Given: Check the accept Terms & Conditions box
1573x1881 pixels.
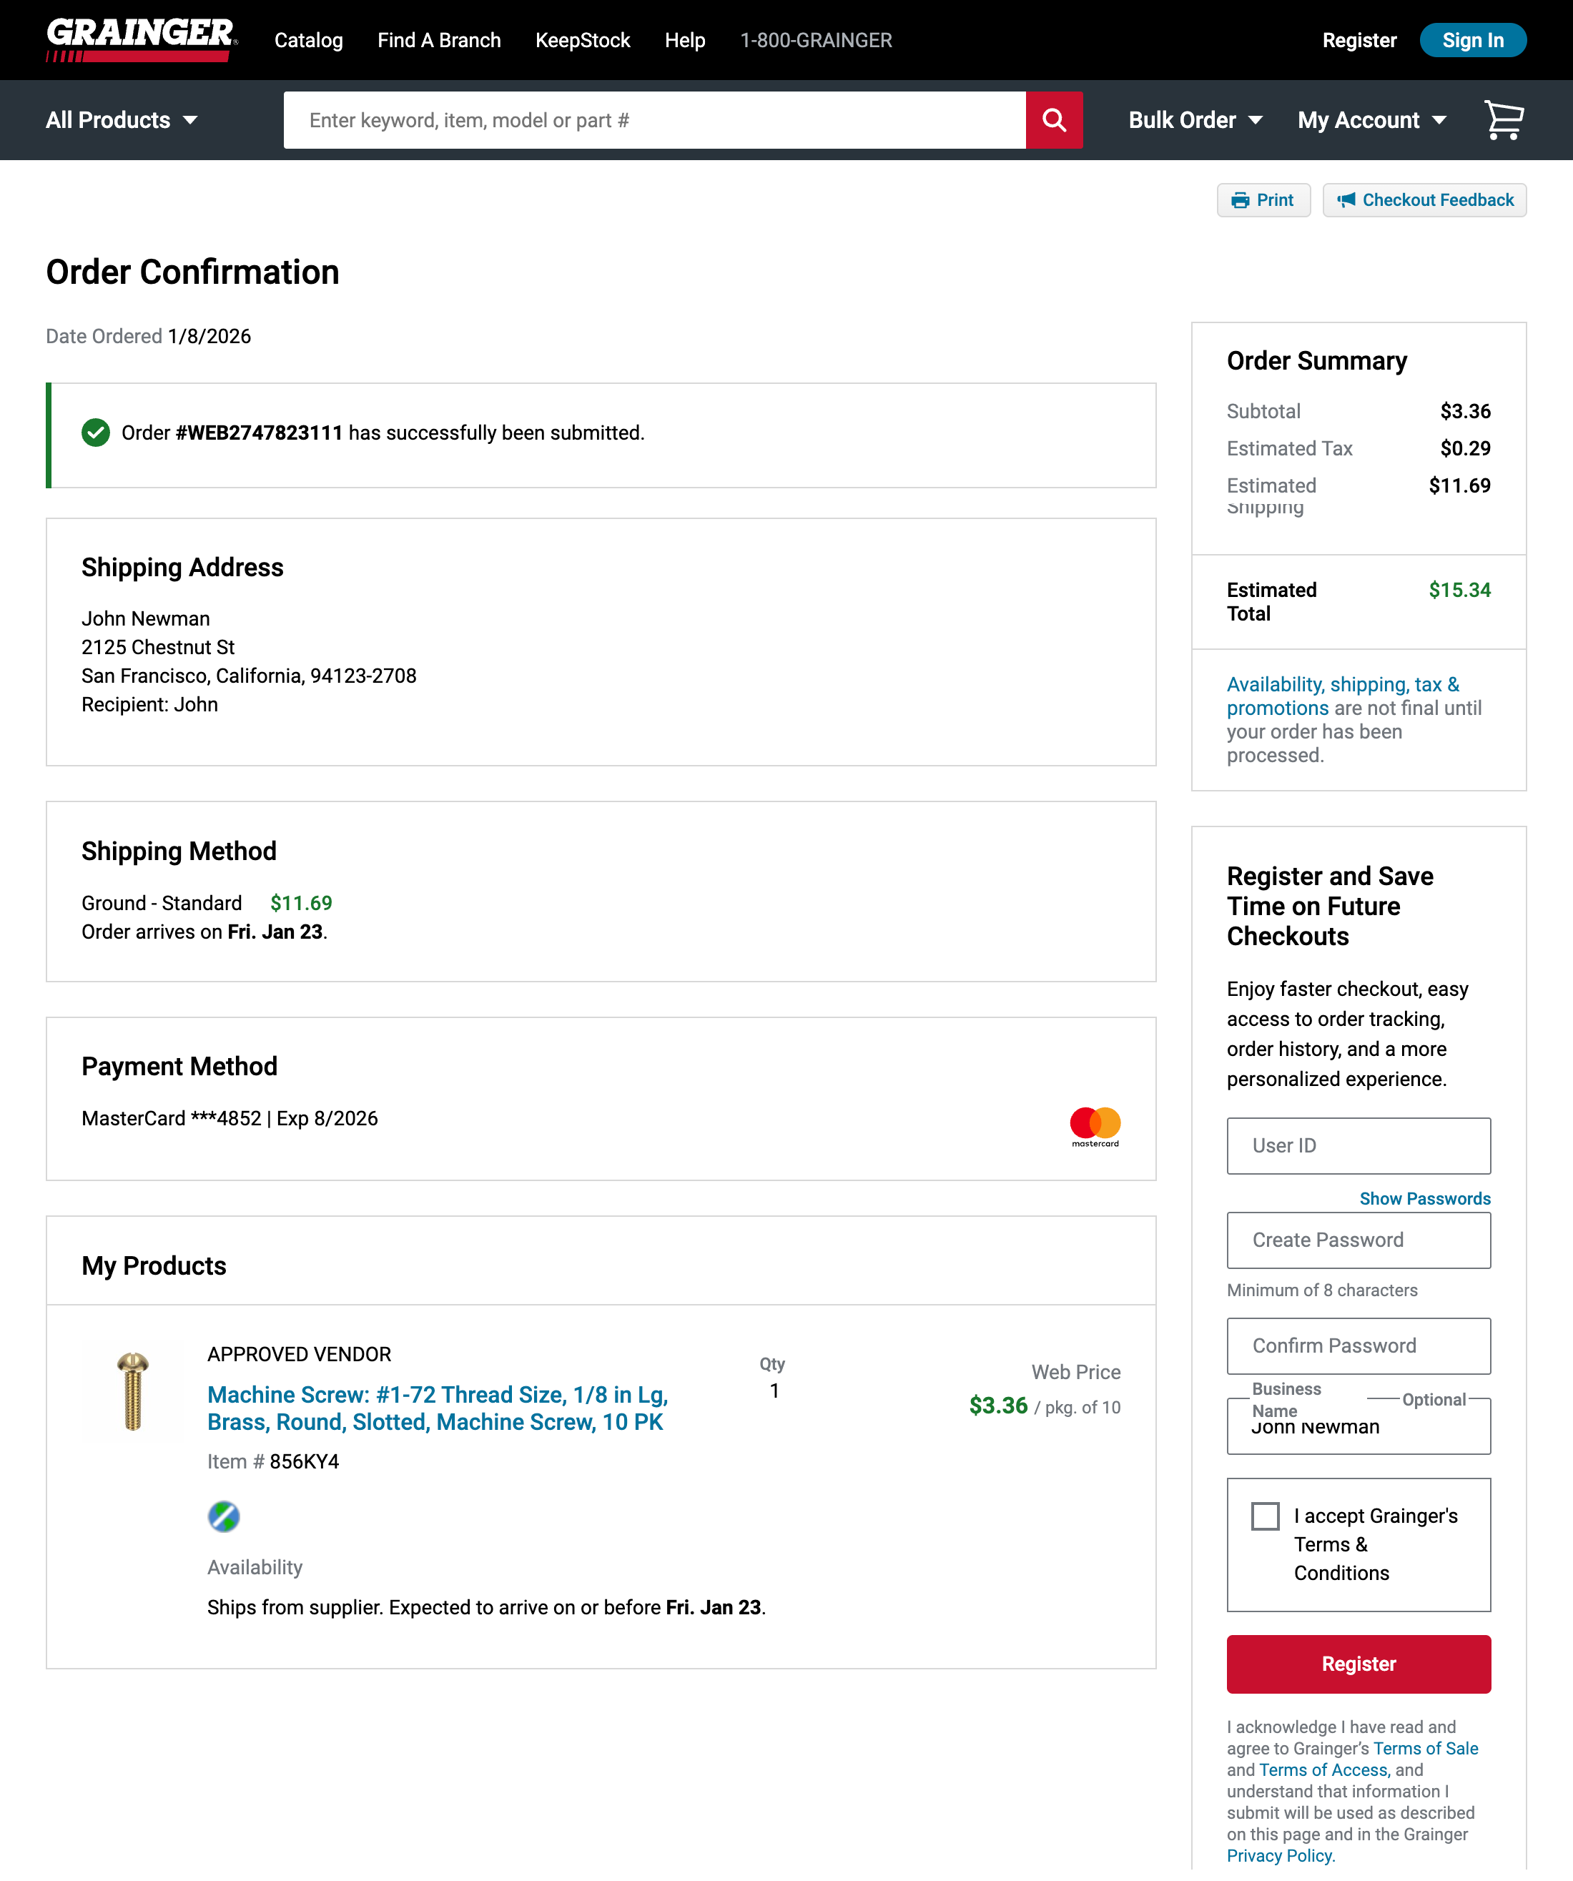Looking at the screenshot, I should coord(1265,1516).
